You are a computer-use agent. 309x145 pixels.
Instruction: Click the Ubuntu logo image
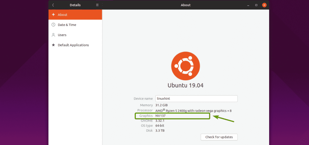(185, 65)
